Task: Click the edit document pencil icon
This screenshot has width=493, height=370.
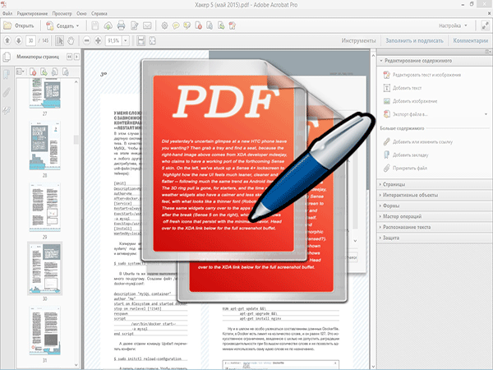Action: [135, 25]
